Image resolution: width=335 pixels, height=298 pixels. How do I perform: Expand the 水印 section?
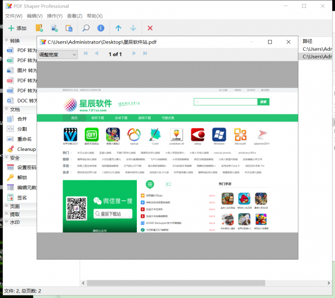[20, 222]
